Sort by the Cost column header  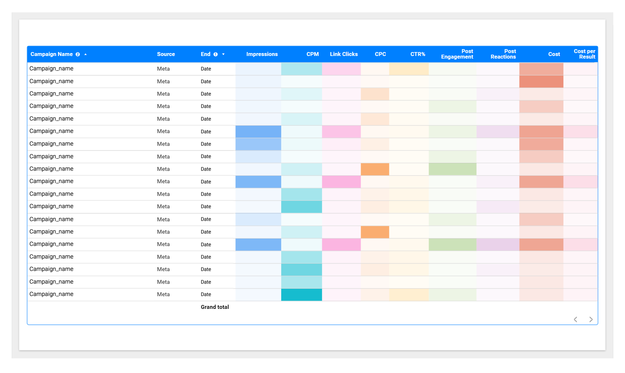pos(554,54)
